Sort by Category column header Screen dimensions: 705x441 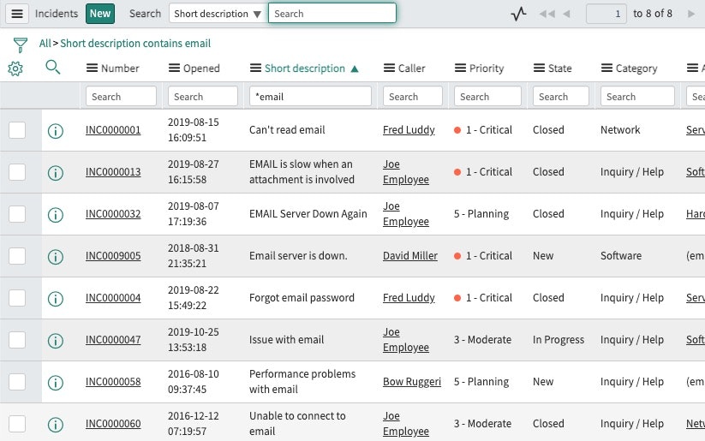pos(636,69)
